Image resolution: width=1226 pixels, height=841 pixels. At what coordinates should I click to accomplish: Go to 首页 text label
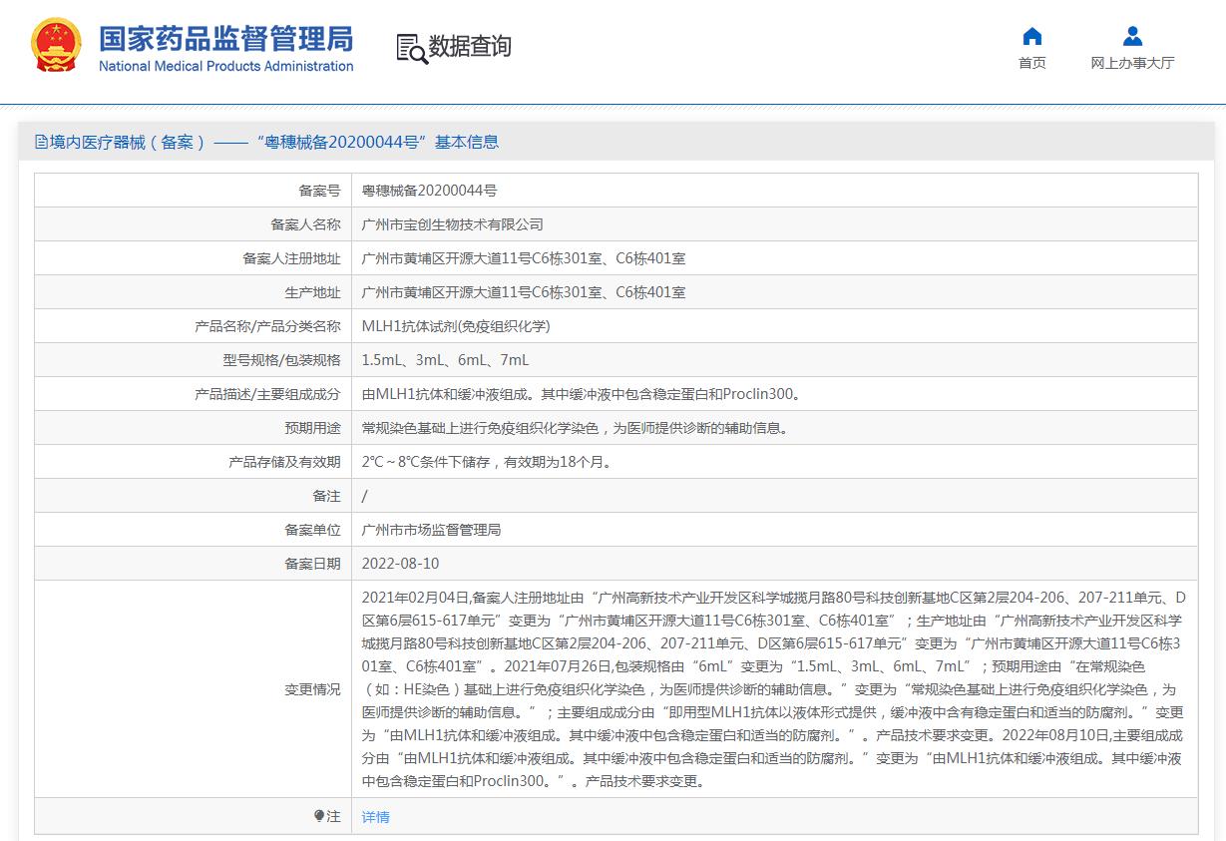[1032, 63]
